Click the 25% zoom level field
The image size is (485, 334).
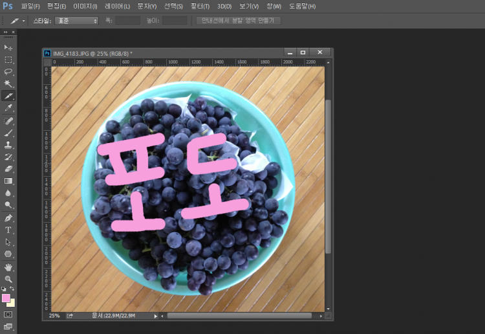click(x=54, y=316)
